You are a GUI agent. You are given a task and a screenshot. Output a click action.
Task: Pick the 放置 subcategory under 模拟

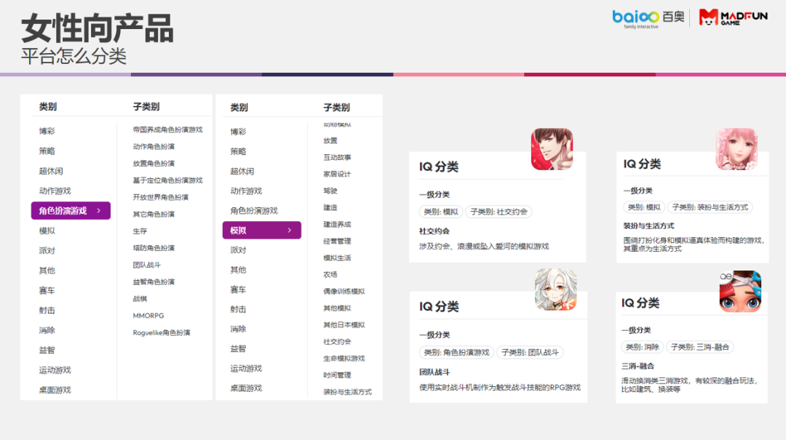point(330,141)
